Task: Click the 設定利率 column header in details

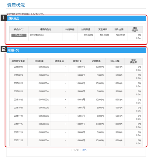Action: click(39, 61)
